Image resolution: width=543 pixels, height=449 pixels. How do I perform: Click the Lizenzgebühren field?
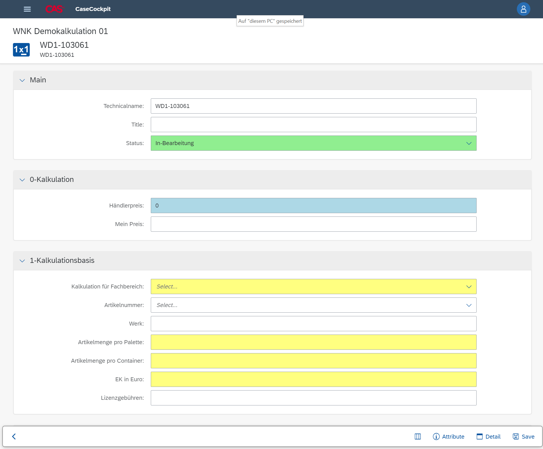[x=313, y=398]
